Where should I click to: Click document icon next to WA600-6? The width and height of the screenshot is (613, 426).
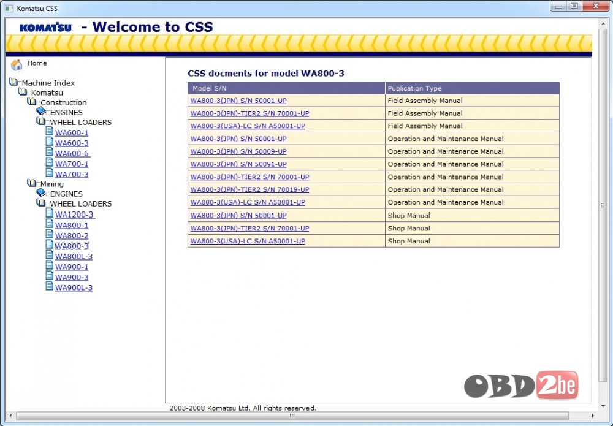click(x=49, y=151)
